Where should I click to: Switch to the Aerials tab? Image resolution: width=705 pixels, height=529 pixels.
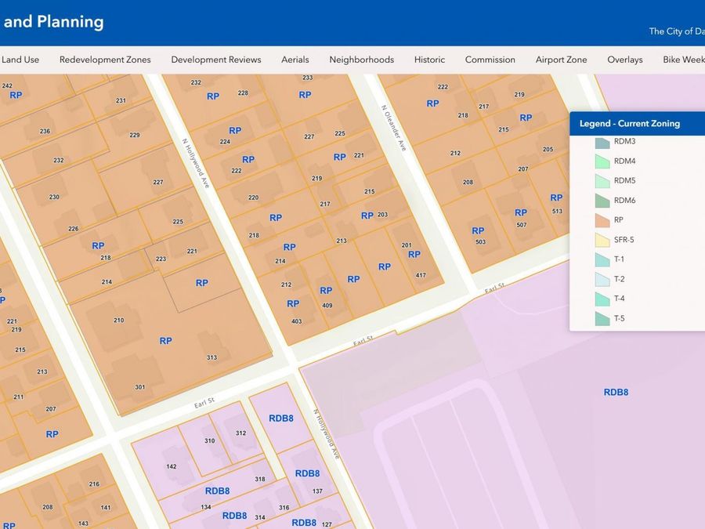[x=295, y=60]
